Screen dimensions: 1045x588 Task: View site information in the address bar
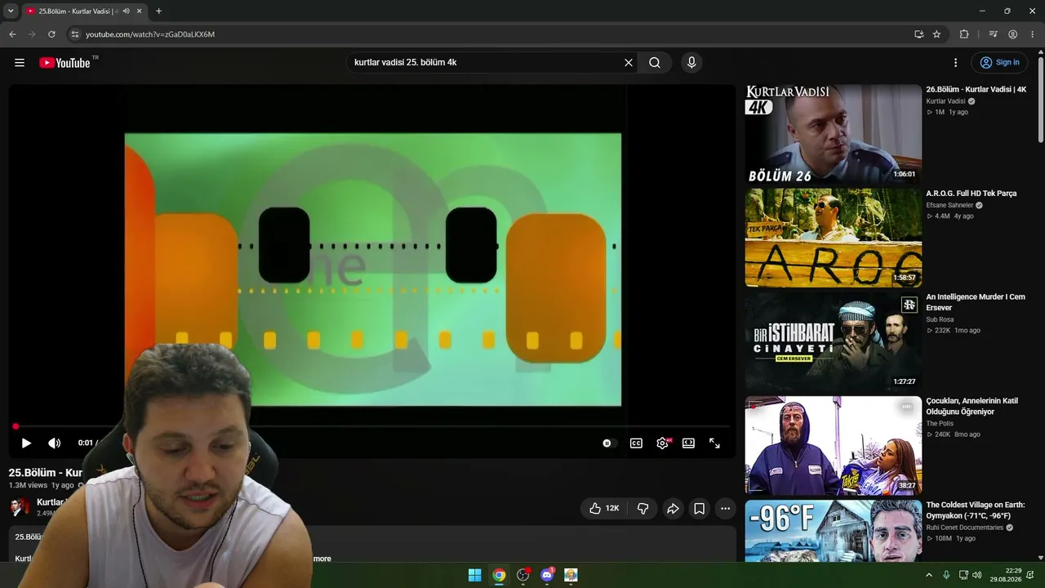click(x=74, y=34)
